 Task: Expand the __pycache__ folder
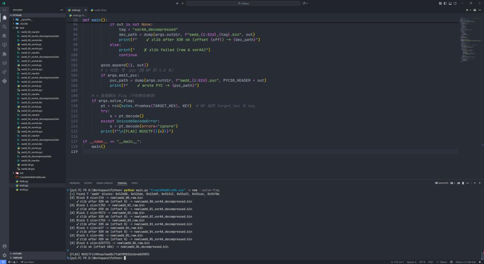26,19
